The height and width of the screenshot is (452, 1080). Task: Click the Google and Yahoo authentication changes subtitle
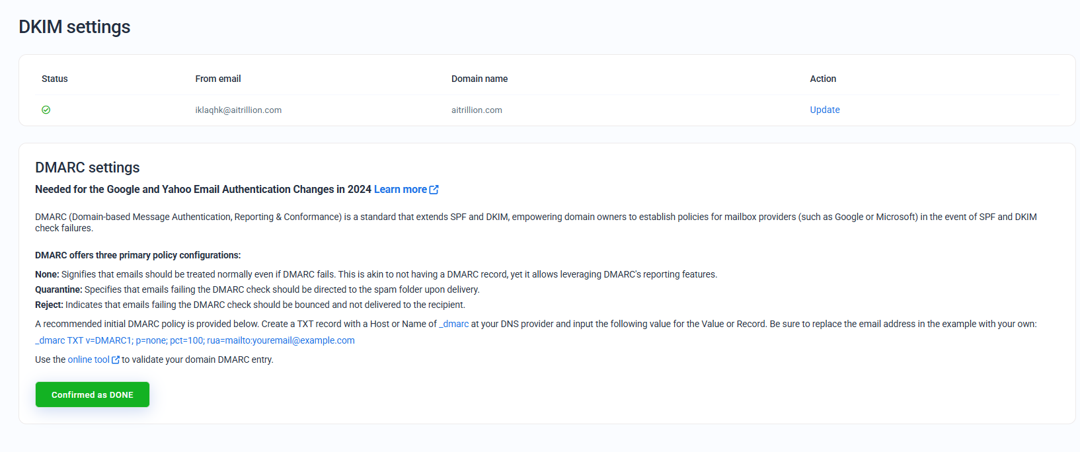pyautogui.click(x=203, y=190)
